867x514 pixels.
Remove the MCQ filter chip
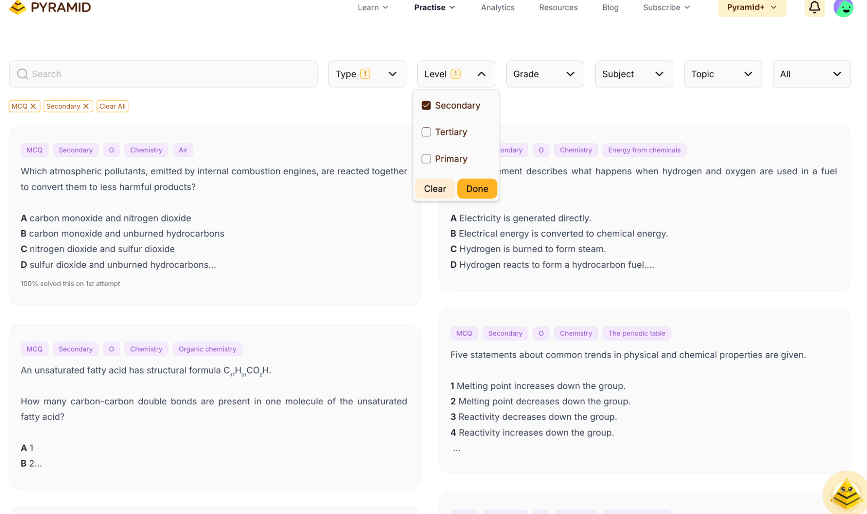pyautogui.click(x=33, y=106)
